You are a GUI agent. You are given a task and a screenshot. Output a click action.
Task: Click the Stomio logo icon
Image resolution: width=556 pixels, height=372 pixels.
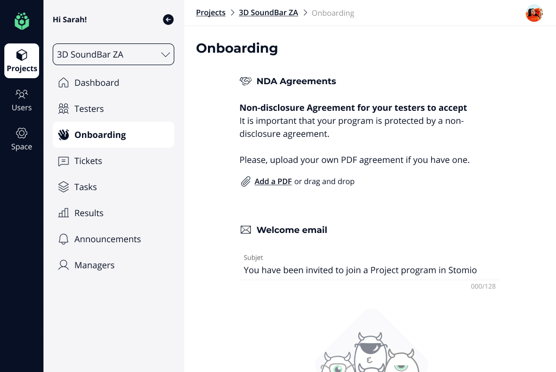click(x=22, y=21)
